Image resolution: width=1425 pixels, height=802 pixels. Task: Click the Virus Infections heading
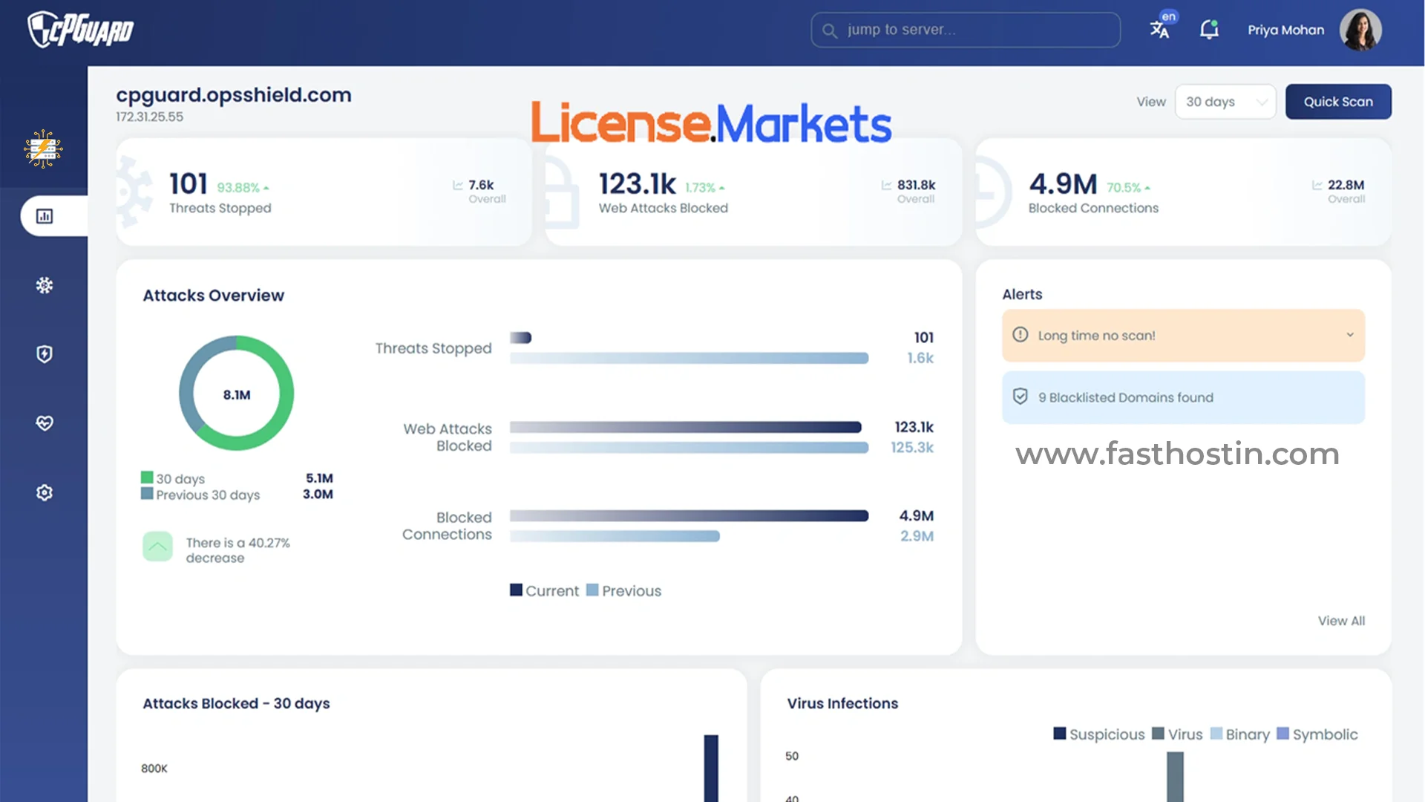click(842, 703)
